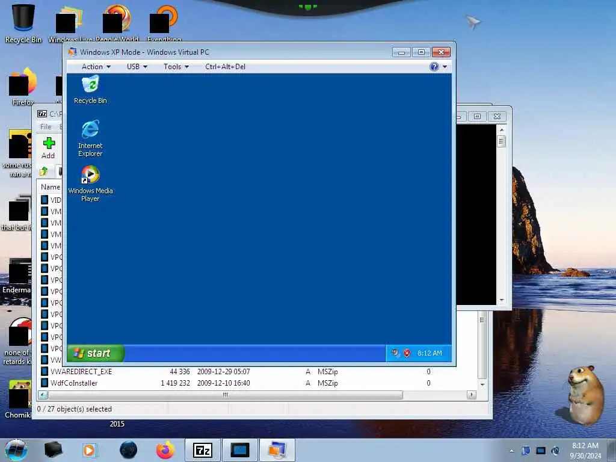
Task: Click the green Add button in 7-Zip
Action: point(48,148)
